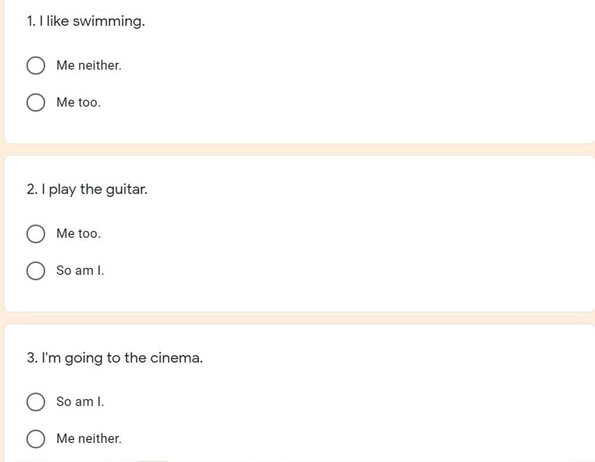This screenshot has height=462, width=595.
Task: Click the "Me too." label text in question 1
Action: click(78, 102)
